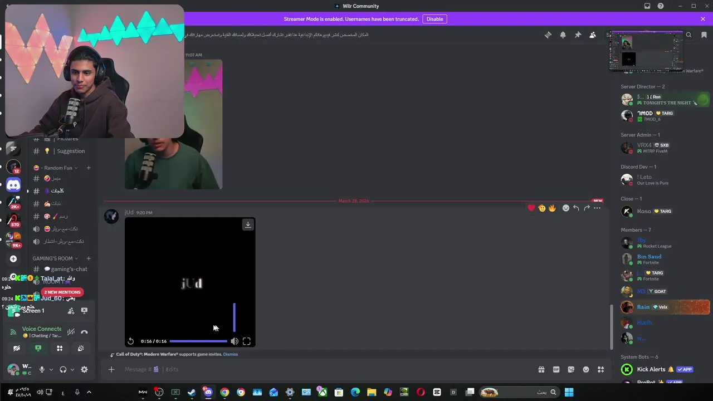Screen dimensions: 713x401
Task: Open the apps launcher in message bar
Action: point(601,369)
